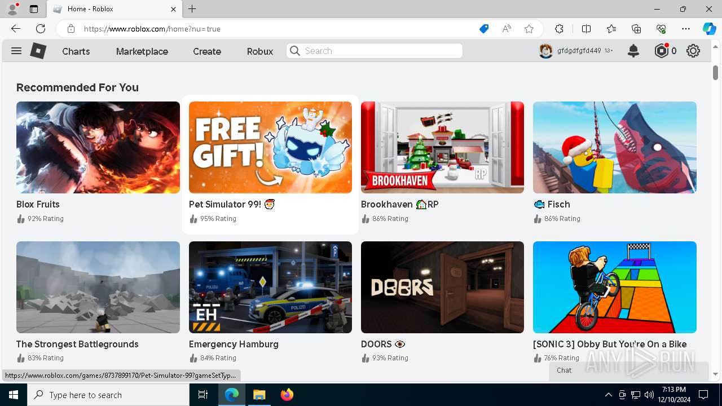Open Windows notification center
722x406 pixels.
[703, 395]
